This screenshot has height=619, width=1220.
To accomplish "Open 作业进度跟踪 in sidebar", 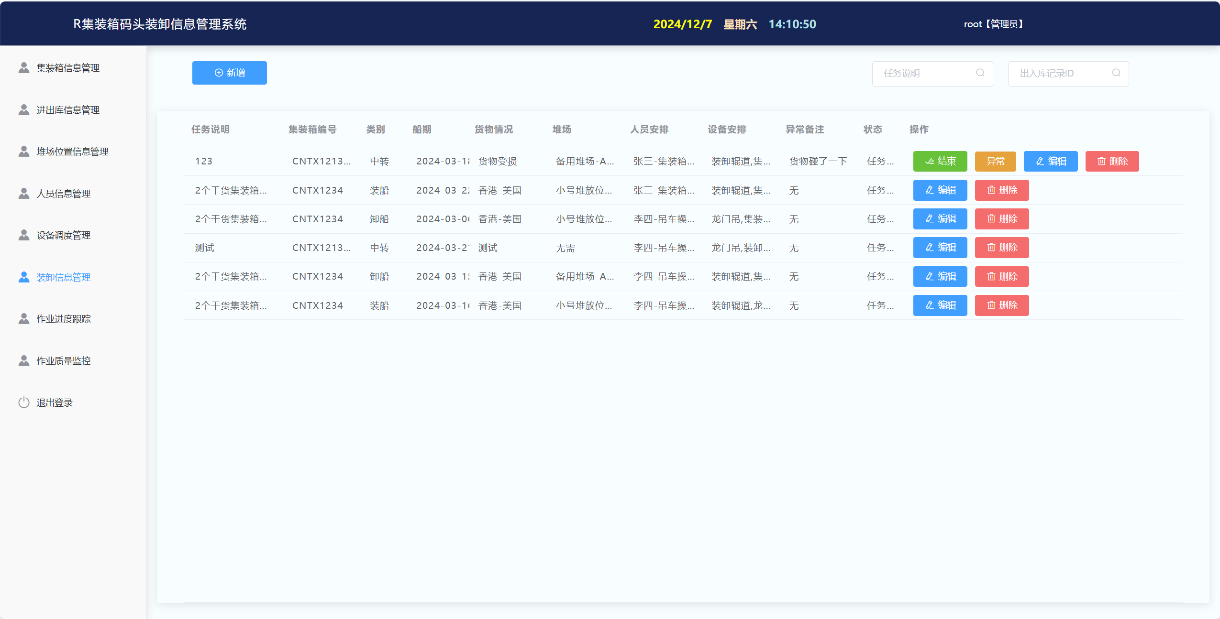I will pyautogui.click(x=63, y=319).
